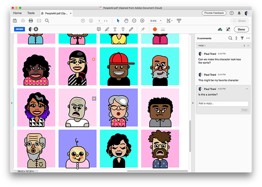Collapse the left navigation pane arrow

click(x=12, y=102)
